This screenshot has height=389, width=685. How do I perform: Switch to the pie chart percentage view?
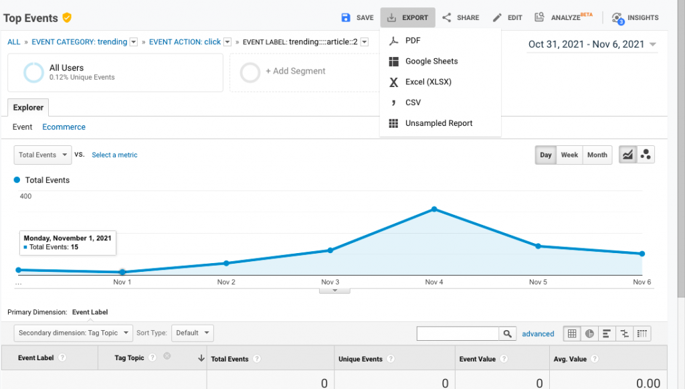pyautogui.click(x=589, y=333)
